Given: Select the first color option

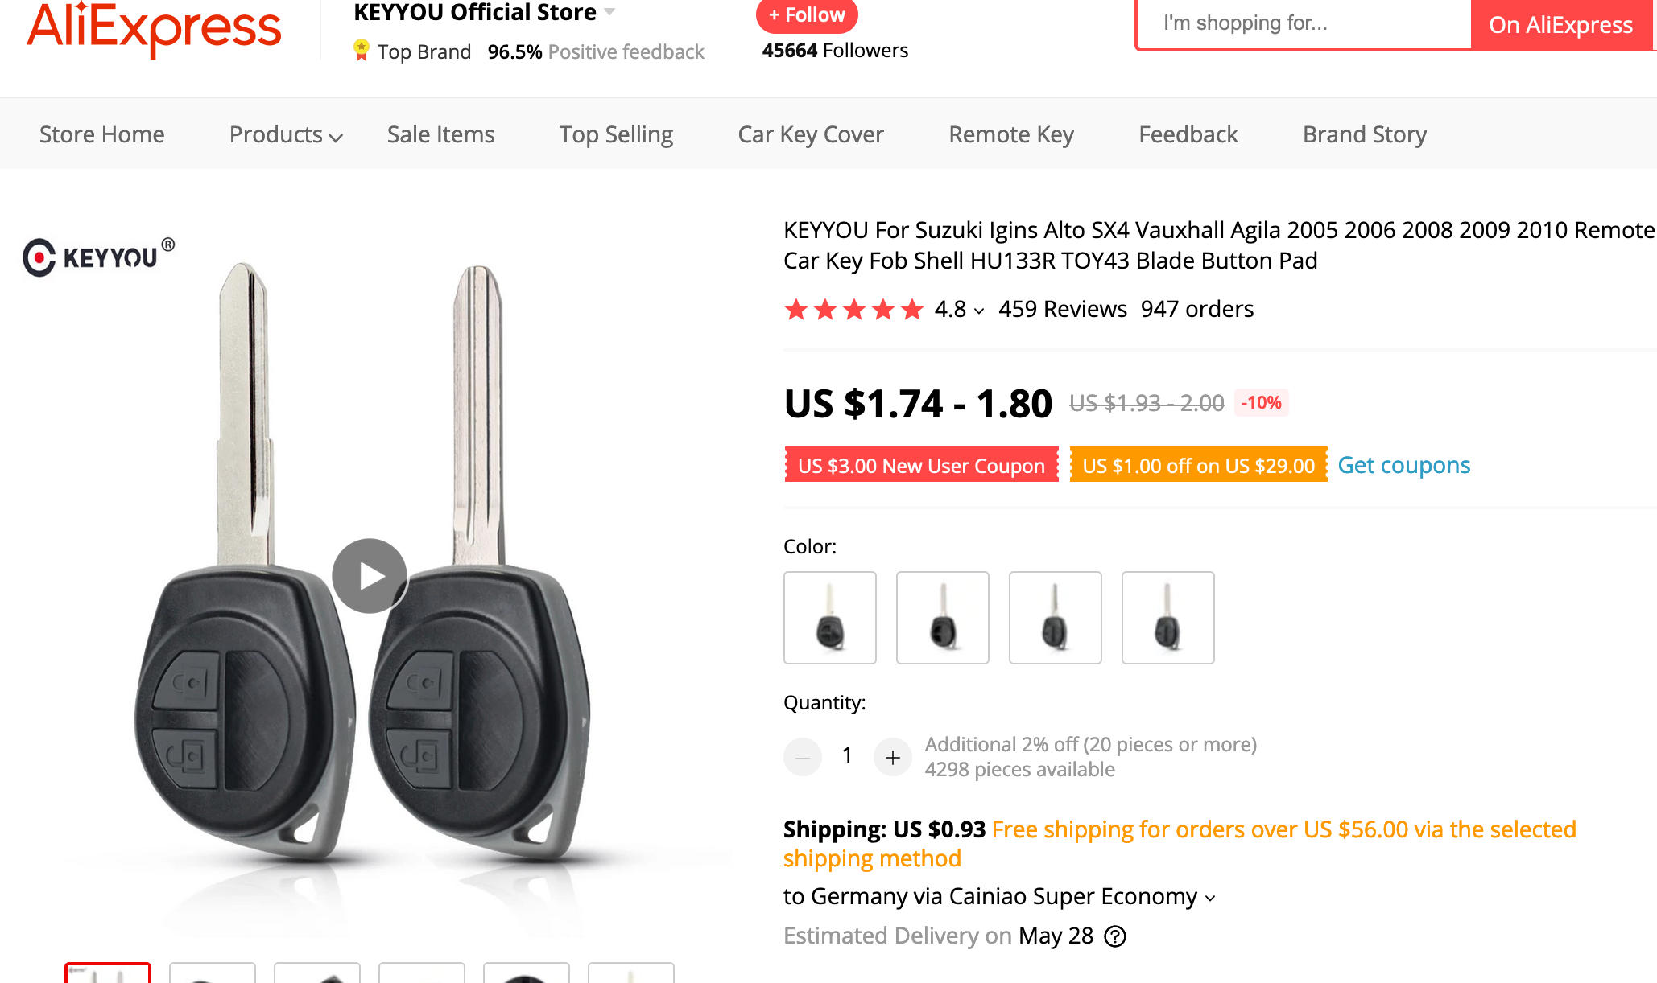Looking at the screenshot, I should coord(829,618).
